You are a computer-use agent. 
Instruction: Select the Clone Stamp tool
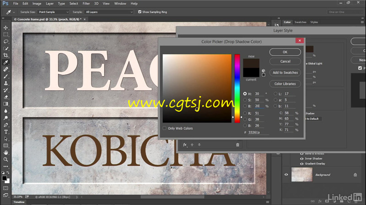coord(5,83)
